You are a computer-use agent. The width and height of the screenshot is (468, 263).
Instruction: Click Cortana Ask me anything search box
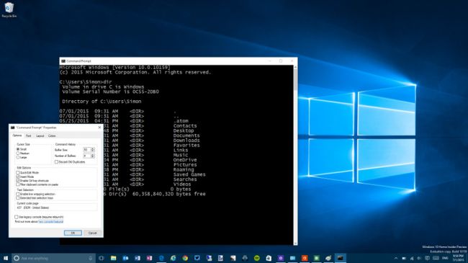(x=53, y=258)
